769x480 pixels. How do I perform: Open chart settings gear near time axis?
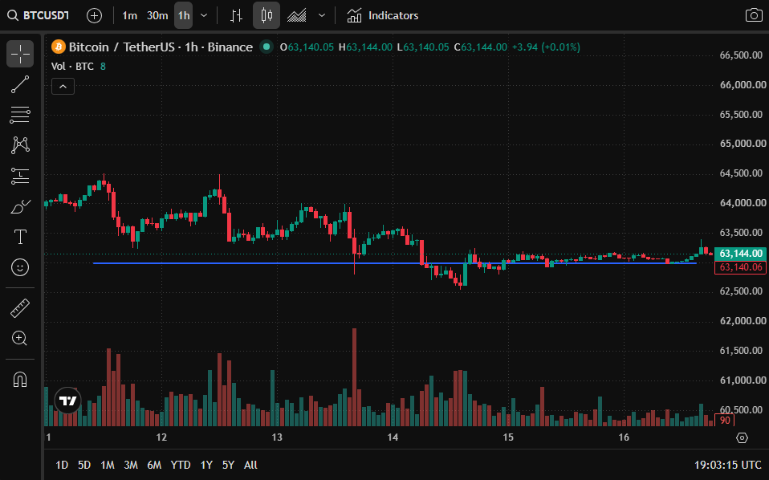click(742, 437)
